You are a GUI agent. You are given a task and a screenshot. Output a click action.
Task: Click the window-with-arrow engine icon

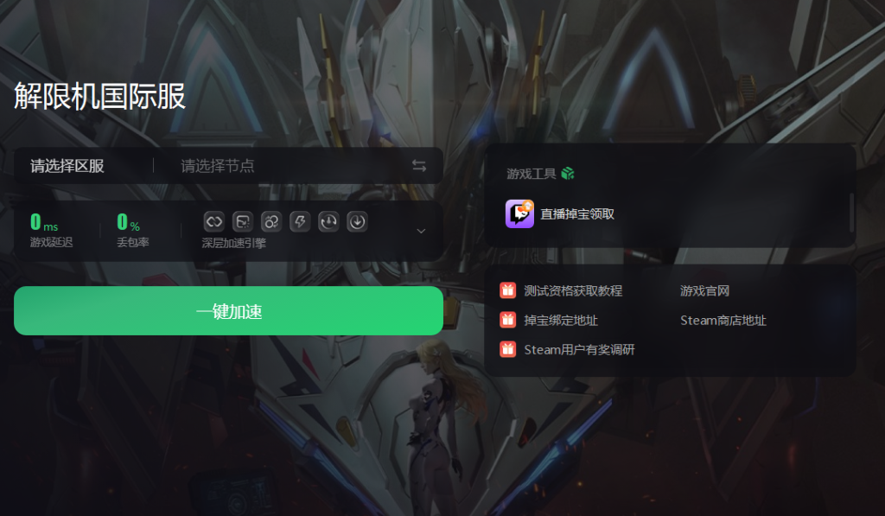pyautogui.click(x=243, y=222)
